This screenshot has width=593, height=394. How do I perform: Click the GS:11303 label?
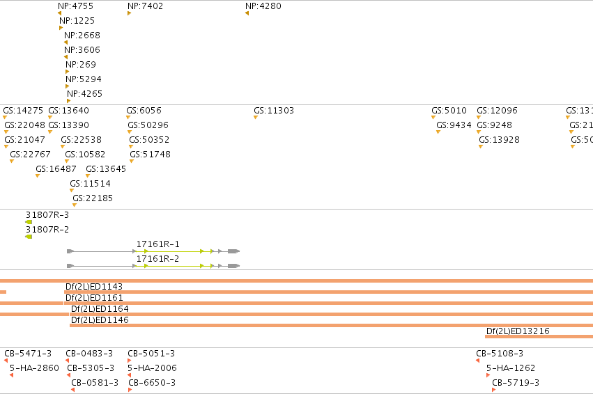coord(274,111)
